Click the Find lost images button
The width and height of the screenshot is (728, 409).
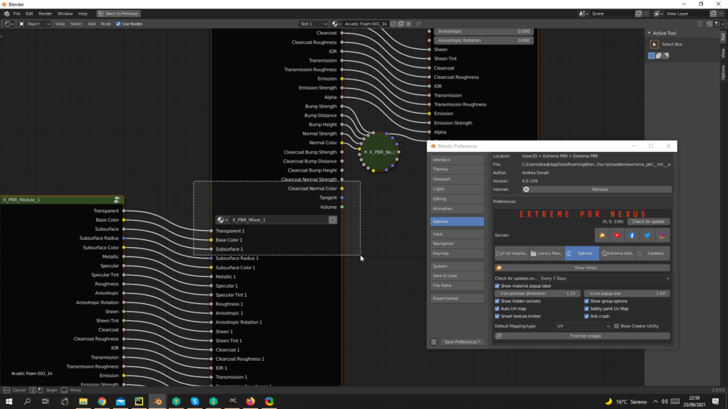582,336
